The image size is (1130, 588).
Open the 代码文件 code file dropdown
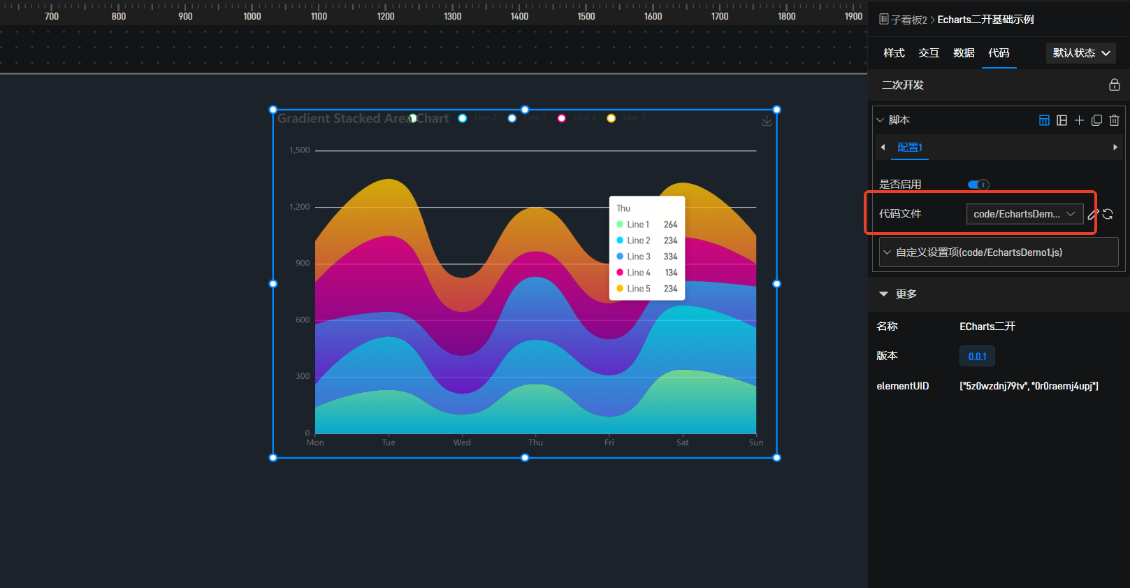1024,214
